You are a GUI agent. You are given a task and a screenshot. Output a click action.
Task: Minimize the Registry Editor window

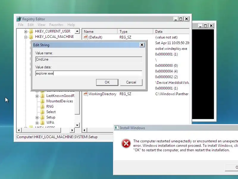tap(176, 19)
